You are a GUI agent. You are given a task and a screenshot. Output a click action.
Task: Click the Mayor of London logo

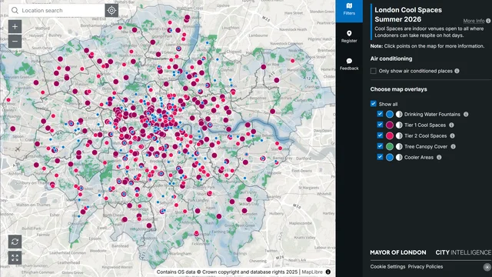pos(398,252)
